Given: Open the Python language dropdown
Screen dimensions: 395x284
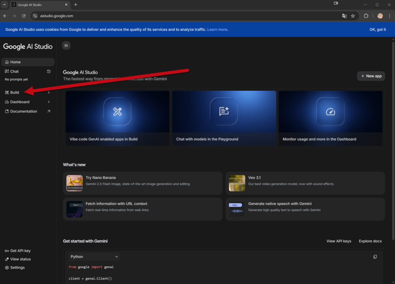Looking at the screenshot, I should 94,257.
